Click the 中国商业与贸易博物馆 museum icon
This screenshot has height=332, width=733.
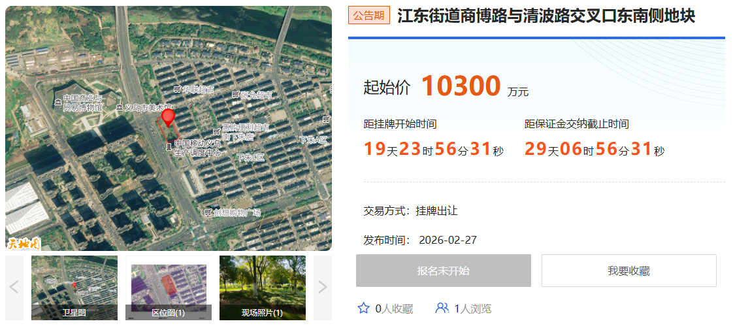point(58,100)
